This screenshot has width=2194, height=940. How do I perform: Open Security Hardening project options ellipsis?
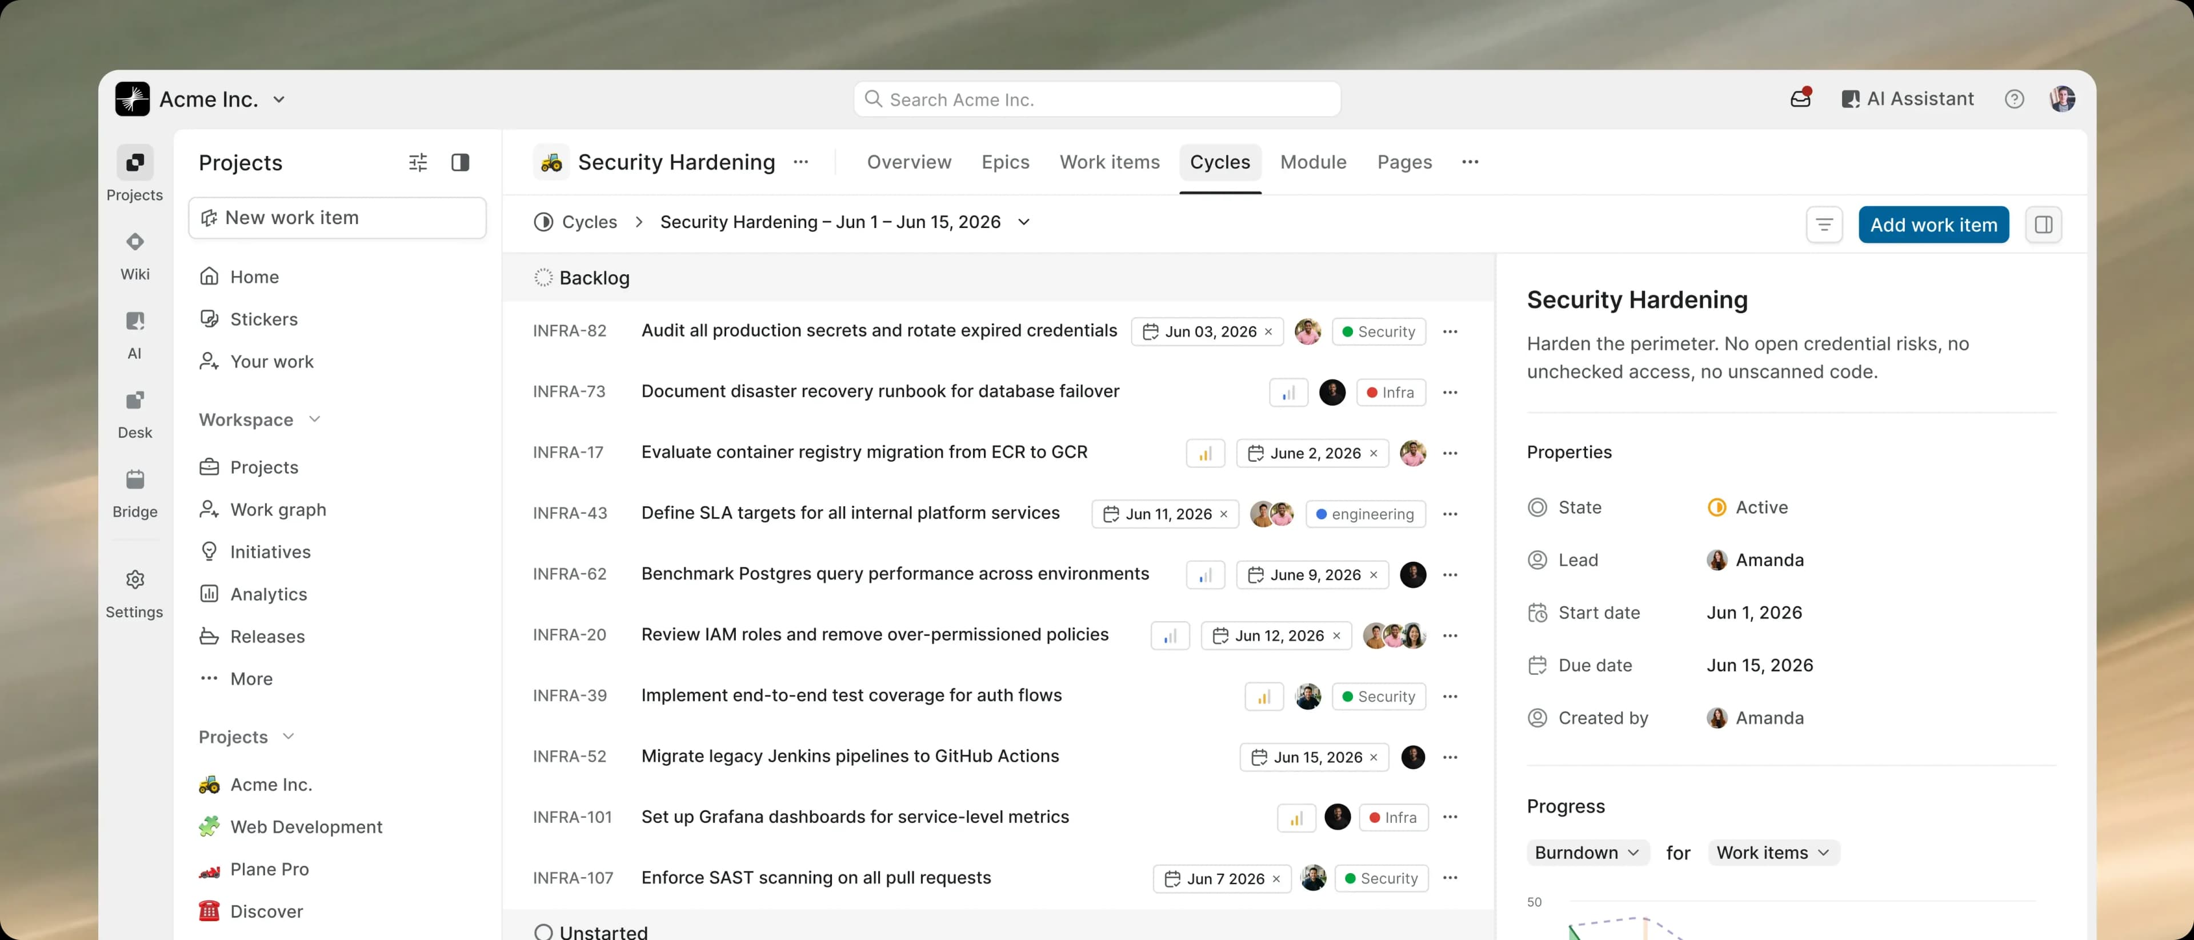click(x=800, y=162)
